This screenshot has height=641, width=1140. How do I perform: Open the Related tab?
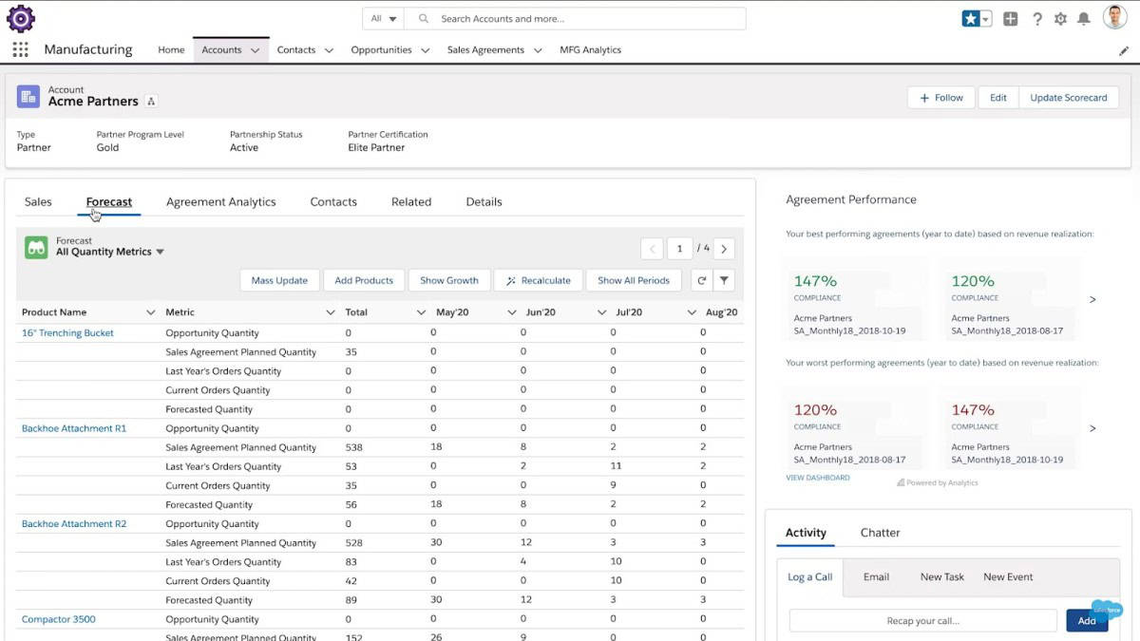pyautogui.click(x=411, y=201)
